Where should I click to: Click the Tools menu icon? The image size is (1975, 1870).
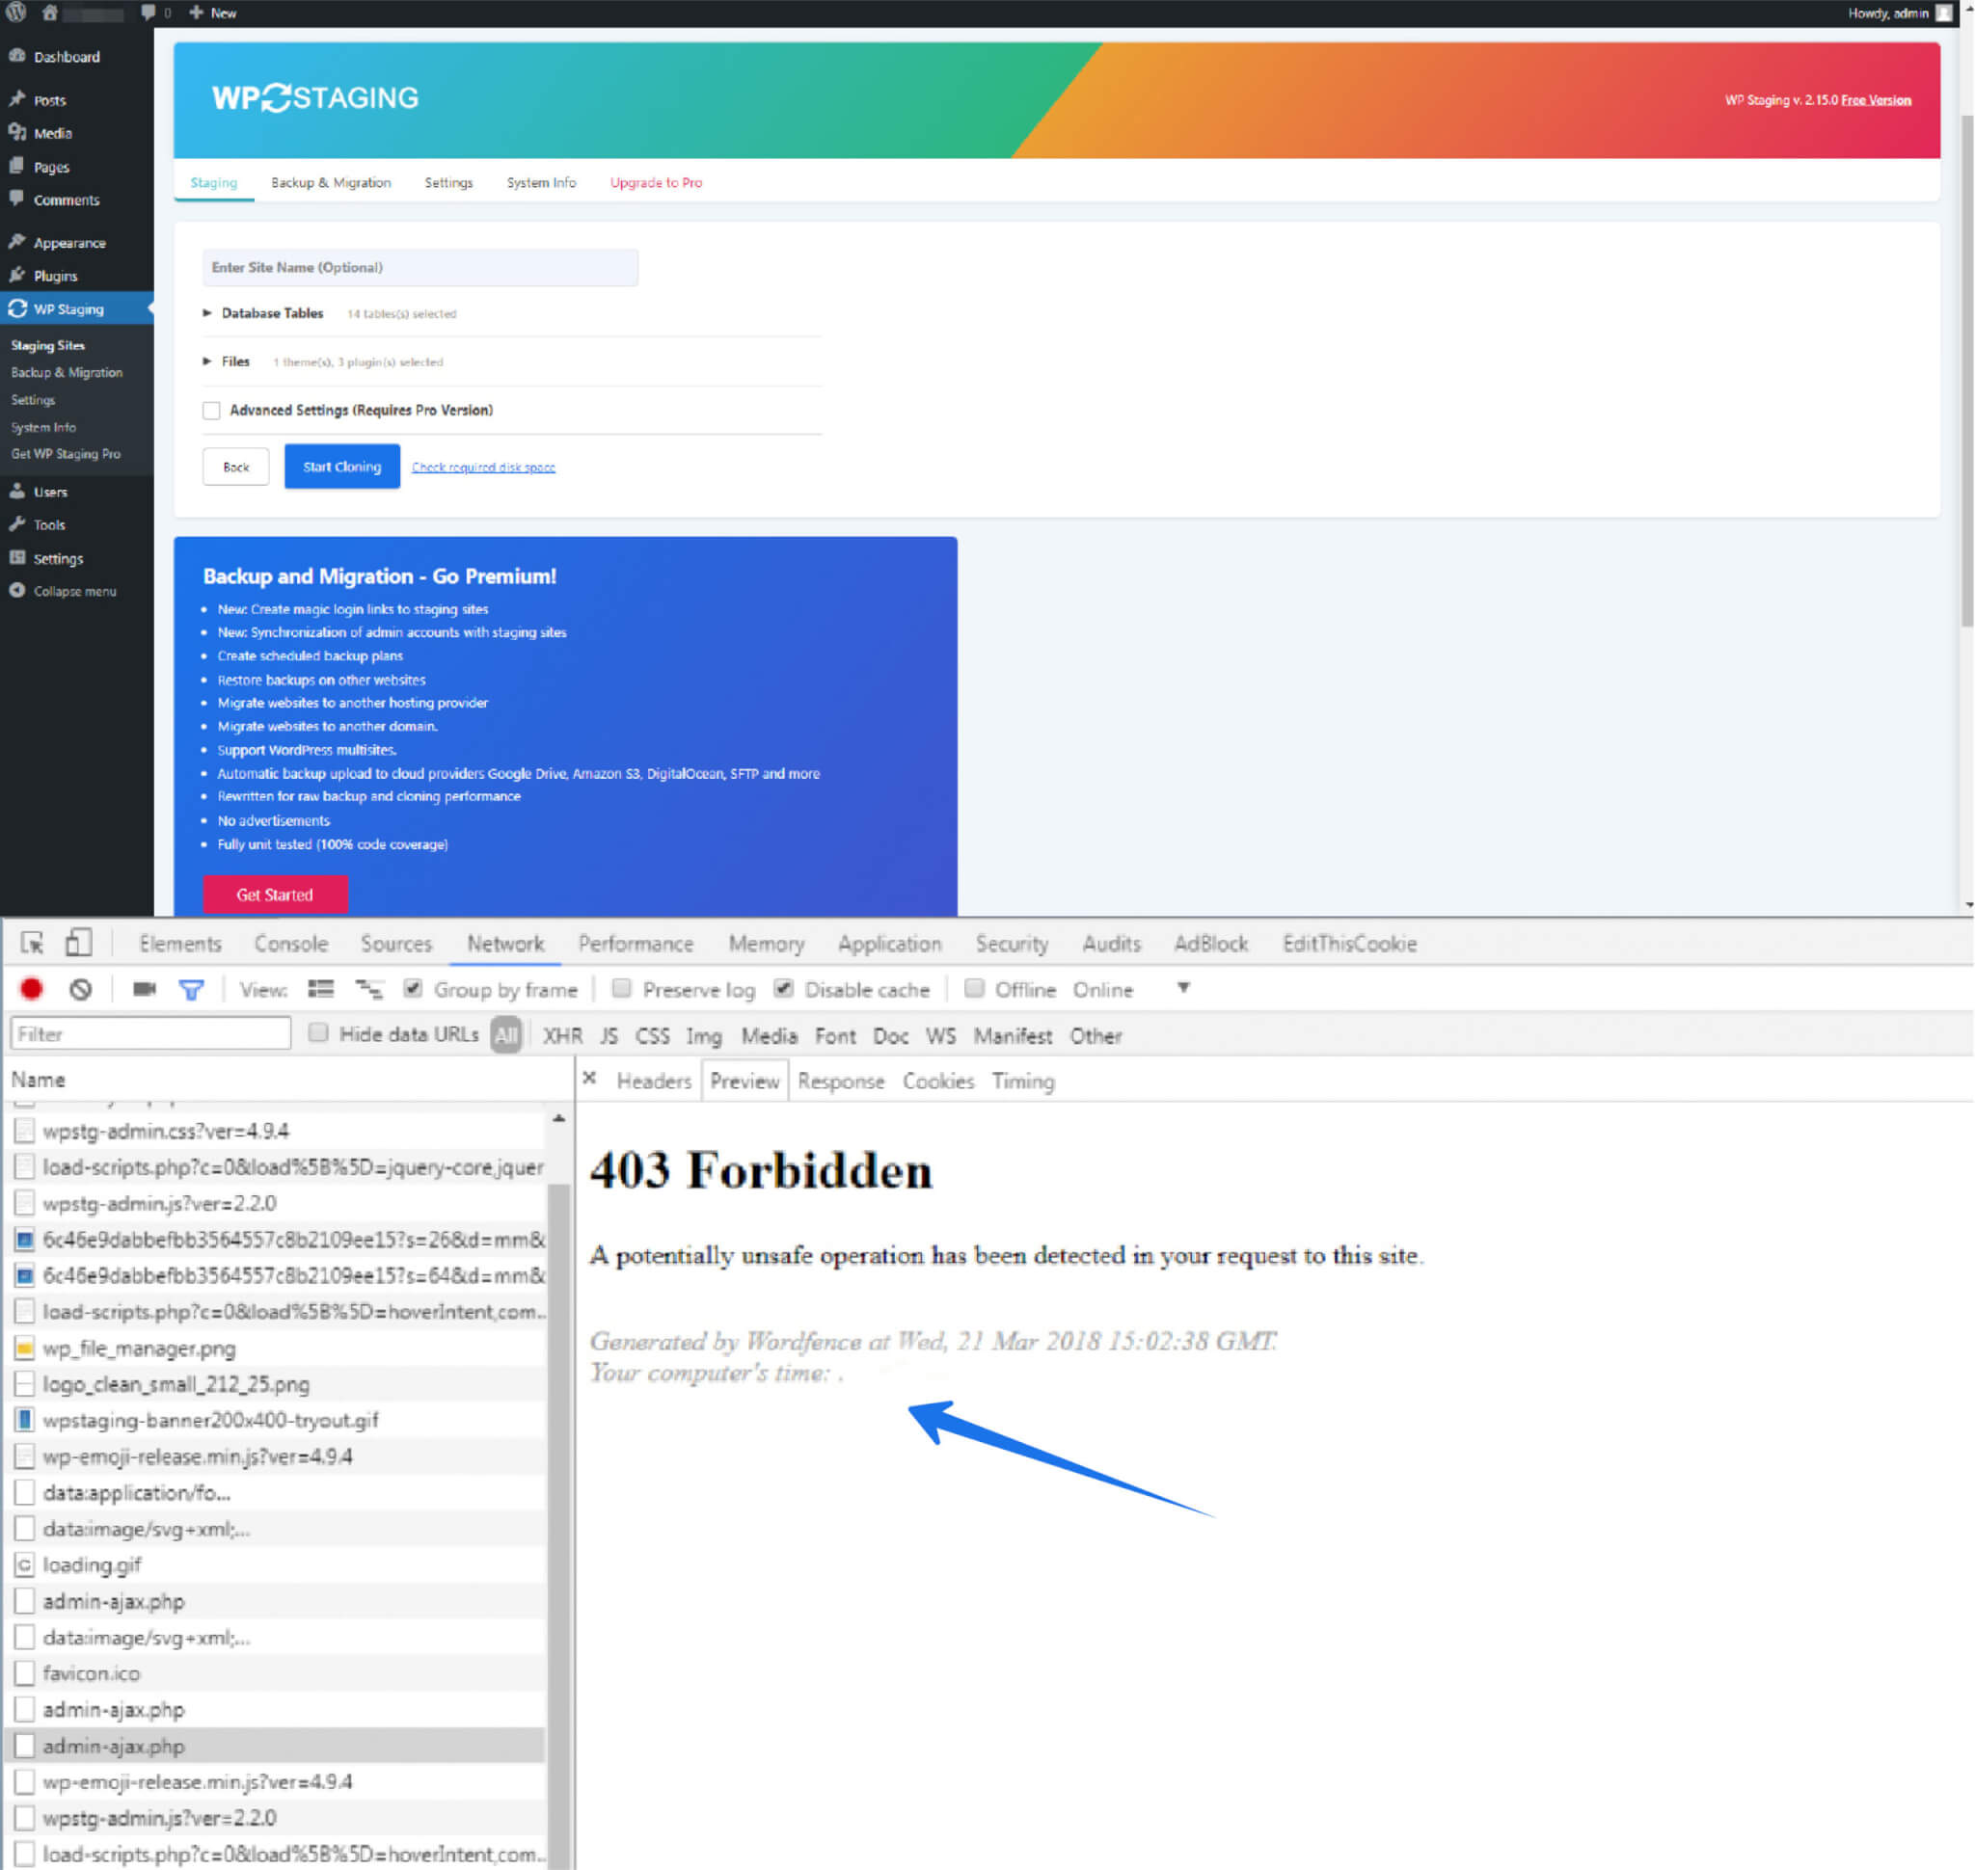point(17,523)
